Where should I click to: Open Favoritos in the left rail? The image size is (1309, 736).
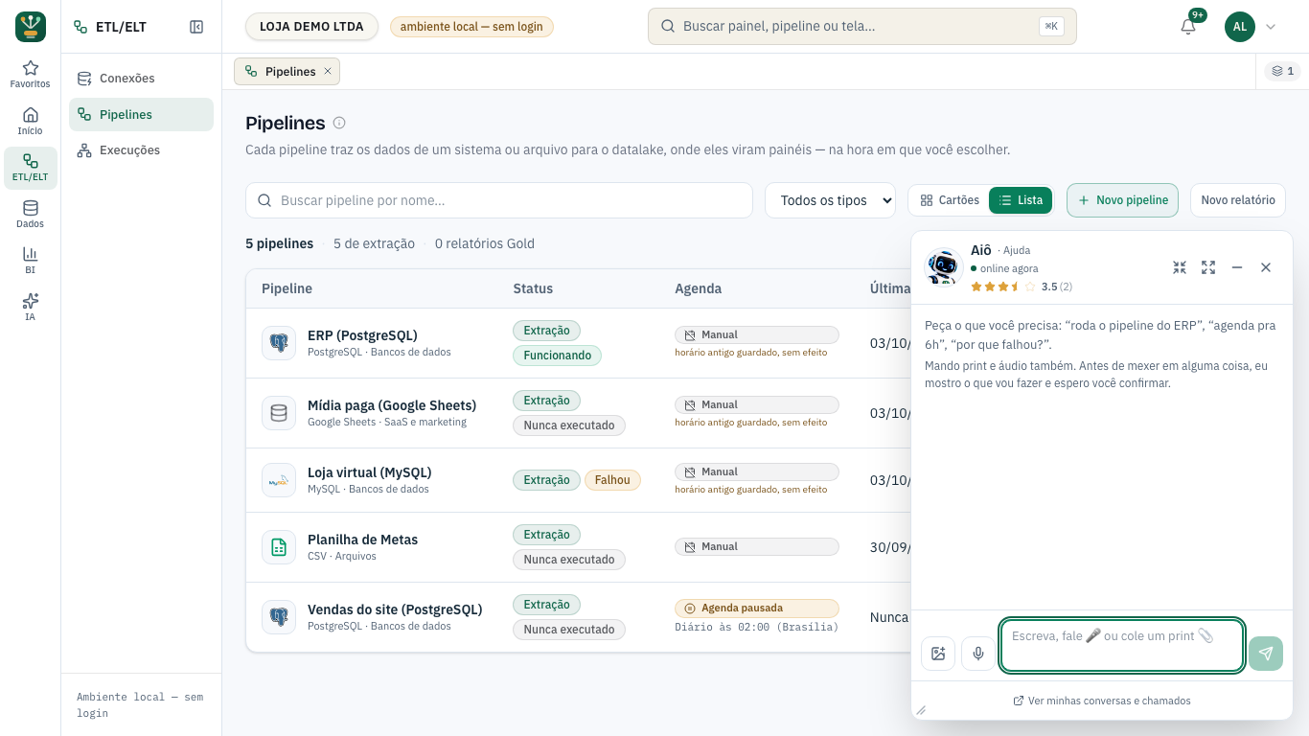[31, 75]
